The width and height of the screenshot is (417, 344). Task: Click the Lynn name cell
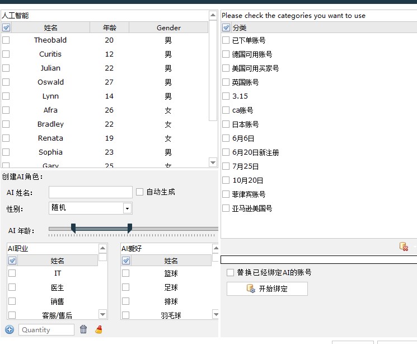point(50,96)
